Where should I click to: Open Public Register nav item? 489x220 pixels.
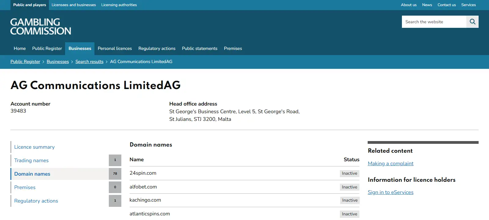pos(47,48)
